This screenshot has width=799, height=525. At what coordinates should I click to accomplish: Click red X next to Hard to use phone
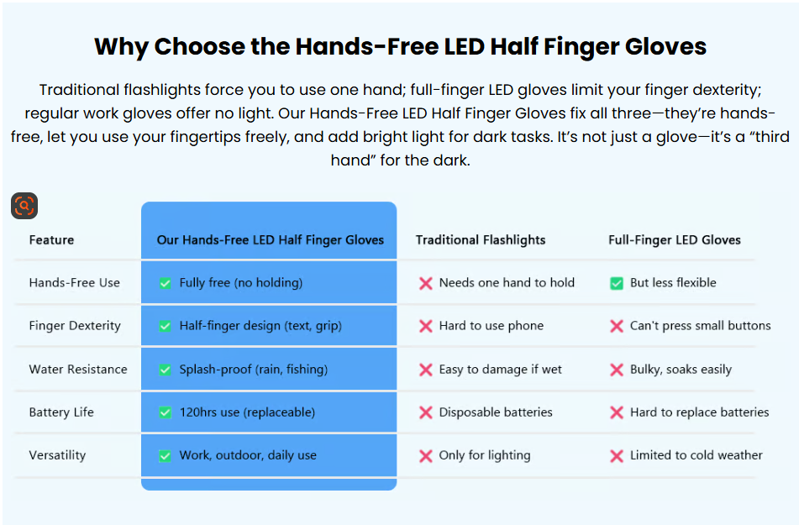point(425,326)
